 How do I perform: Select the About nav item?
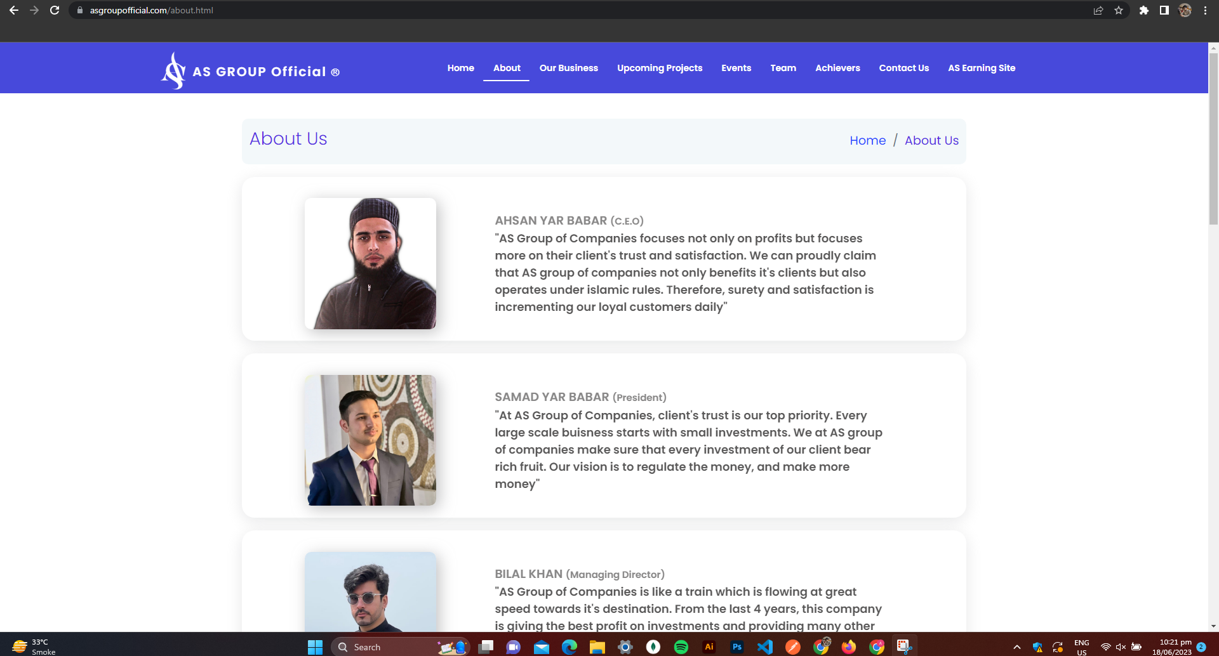[x=507, y=68]
